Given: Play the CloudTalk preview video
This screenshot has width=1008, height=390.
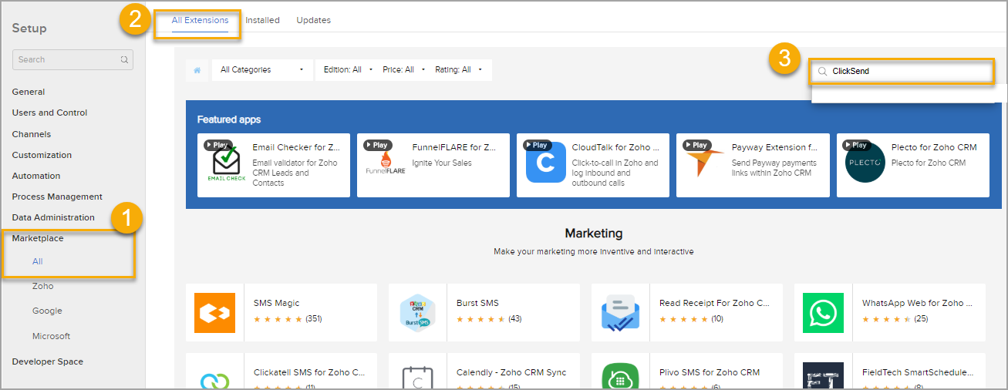Looking at the screenshot, I should coord(537,145).
